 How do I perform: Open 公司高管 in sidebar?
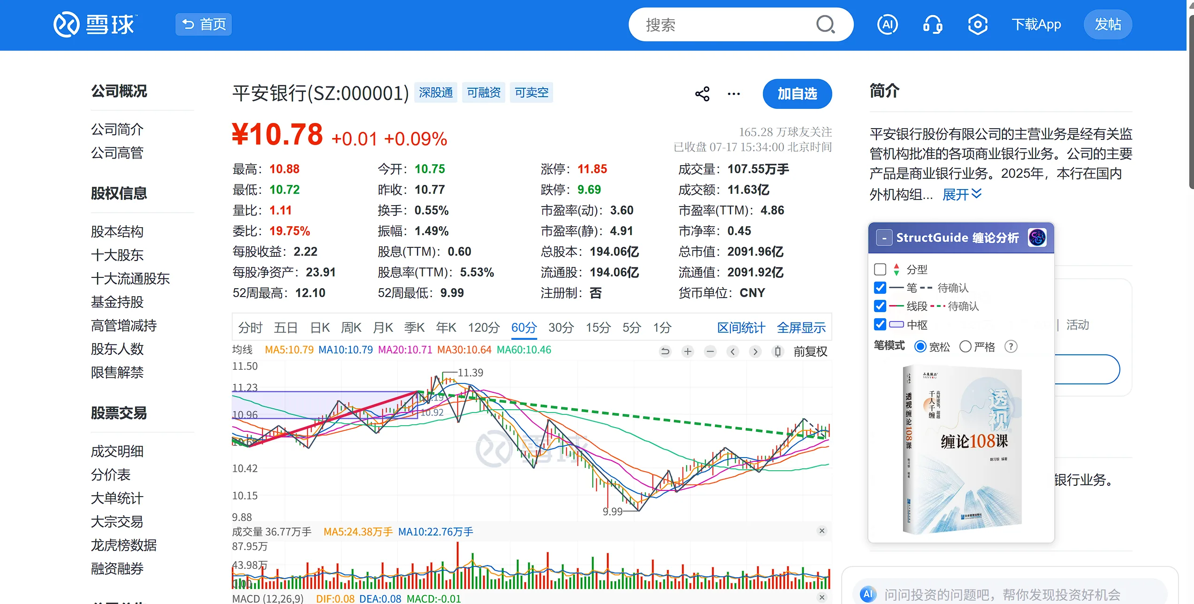117,153
